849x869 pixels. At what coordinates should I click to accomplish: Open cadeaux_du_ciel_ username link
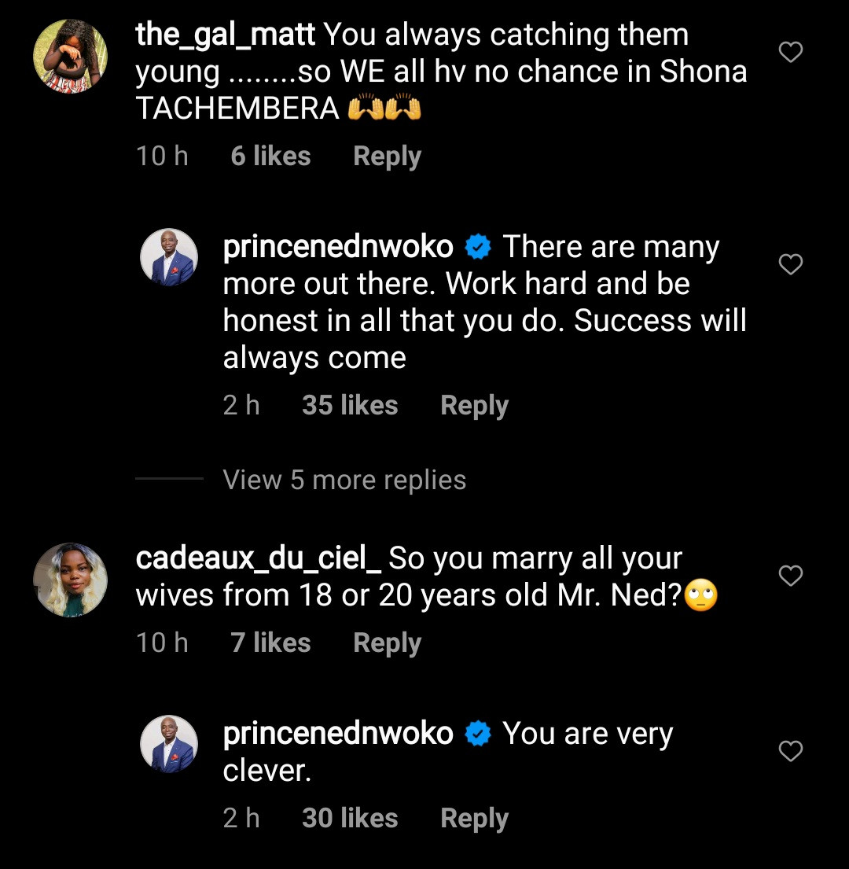(x=259, y=558)
